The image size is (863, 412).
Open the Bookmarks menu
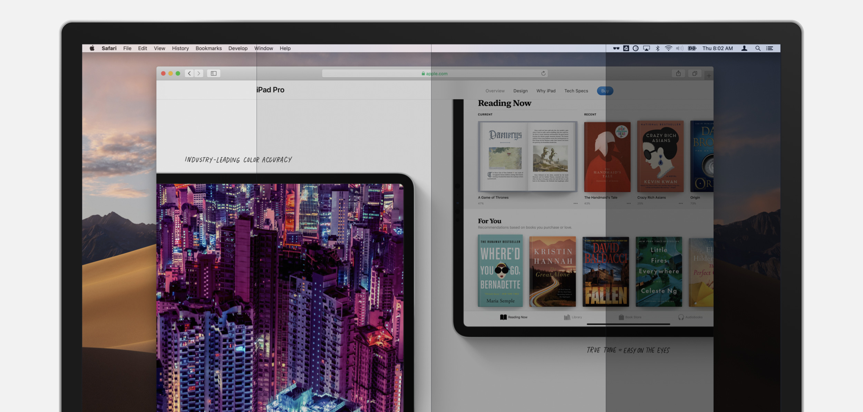(209, 48)
